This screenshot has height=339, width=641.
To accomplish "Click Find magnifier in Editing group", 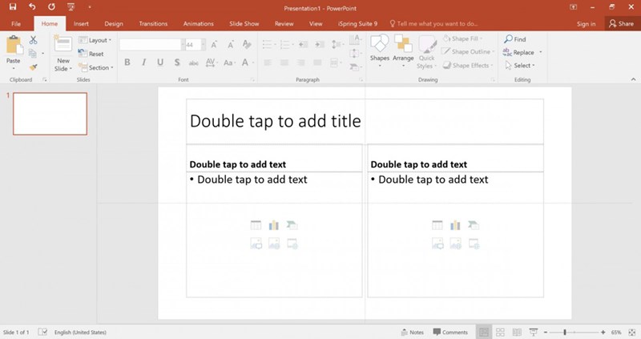I will click(514, 39).
